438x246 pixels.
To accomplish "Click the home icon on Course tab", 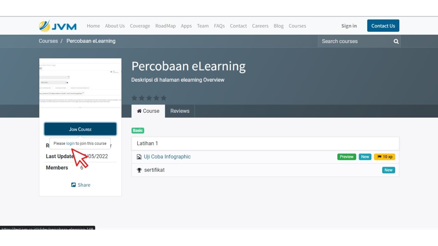I will (139, 111).
